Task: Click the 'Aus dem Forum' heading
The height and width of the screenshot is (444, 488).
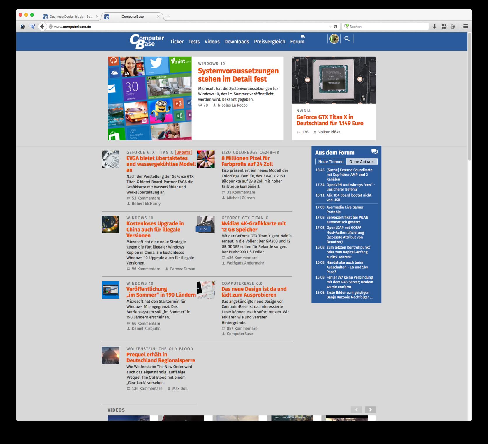Action: click(x=335, y=153)
